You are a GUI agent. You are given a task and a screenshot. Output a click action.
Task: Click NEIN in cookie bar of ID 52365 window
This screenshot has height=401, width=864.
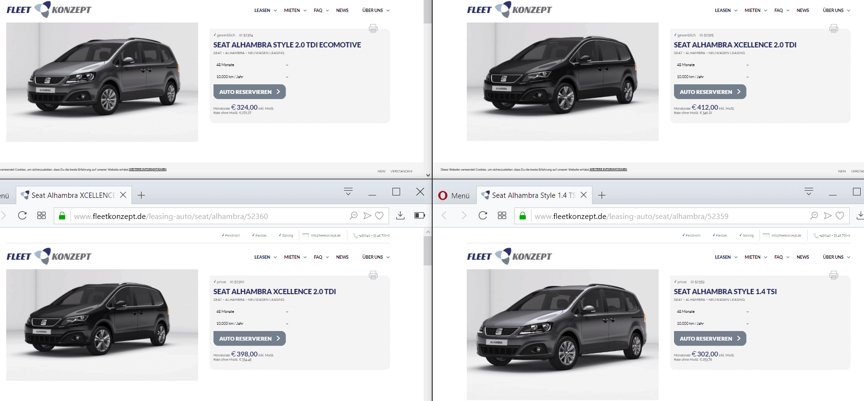(x=842, y=171)
